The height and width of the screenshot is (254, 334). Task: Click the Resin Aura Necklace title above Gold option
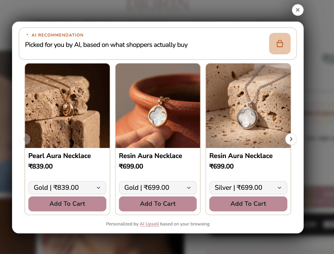[x=150, y=156]
